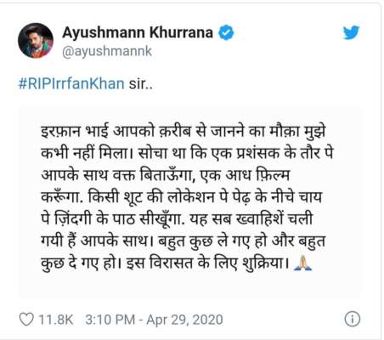Open the Hindi note image attachment
The height and width of the screenshot is (340, 384).
[x=190, y=201]
